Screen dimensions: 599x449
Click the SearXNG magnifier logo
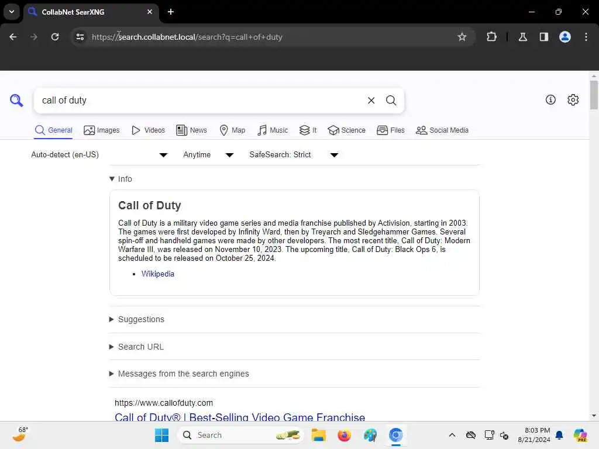click(16, 101)
